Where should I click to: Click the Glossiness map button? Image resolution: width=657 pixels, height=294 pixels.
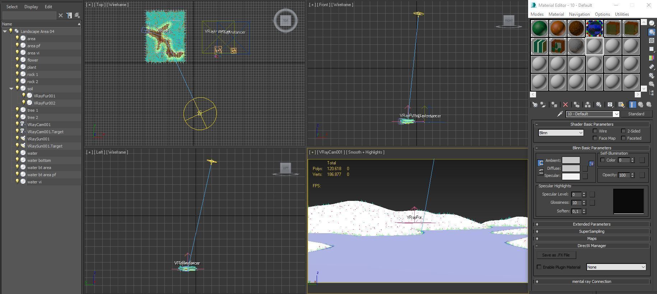(x=592, y=203)
